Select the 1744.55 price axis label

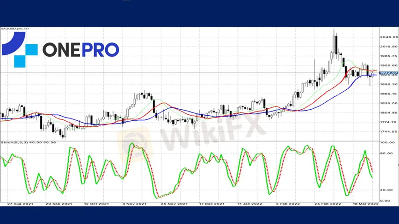tap(389, 132)
